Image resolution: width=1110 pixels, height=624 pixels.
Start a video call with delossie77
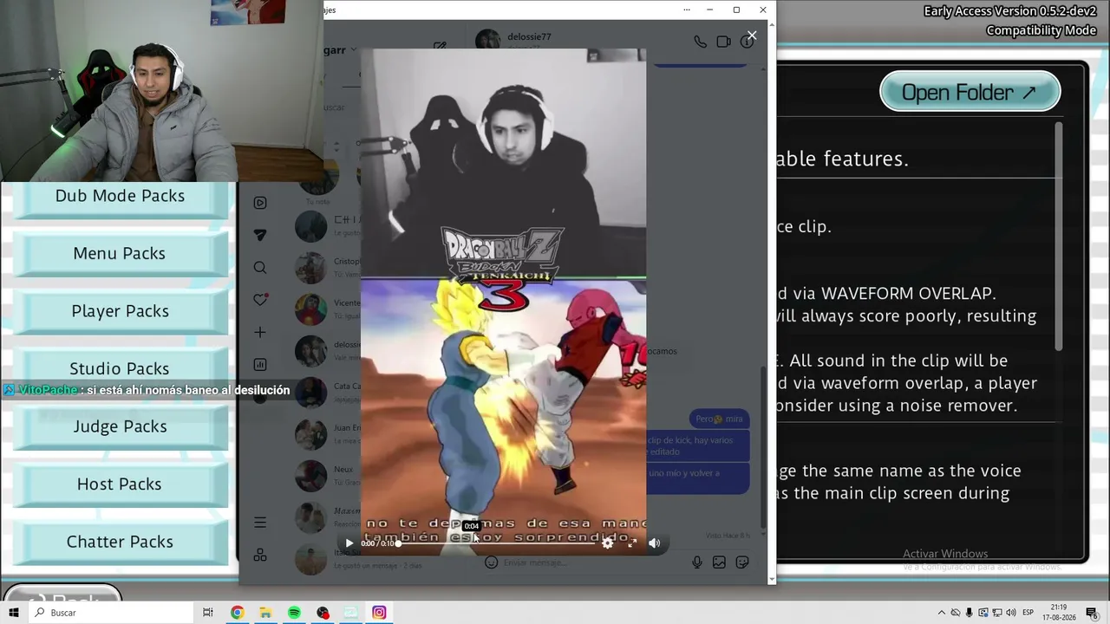point(723,42)
